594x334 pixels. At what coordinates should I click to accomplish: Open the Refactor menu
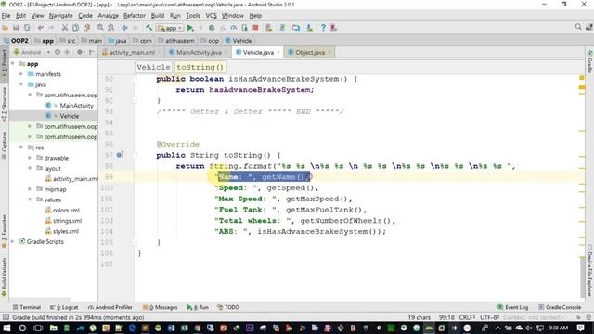click(x=135, y=16)
